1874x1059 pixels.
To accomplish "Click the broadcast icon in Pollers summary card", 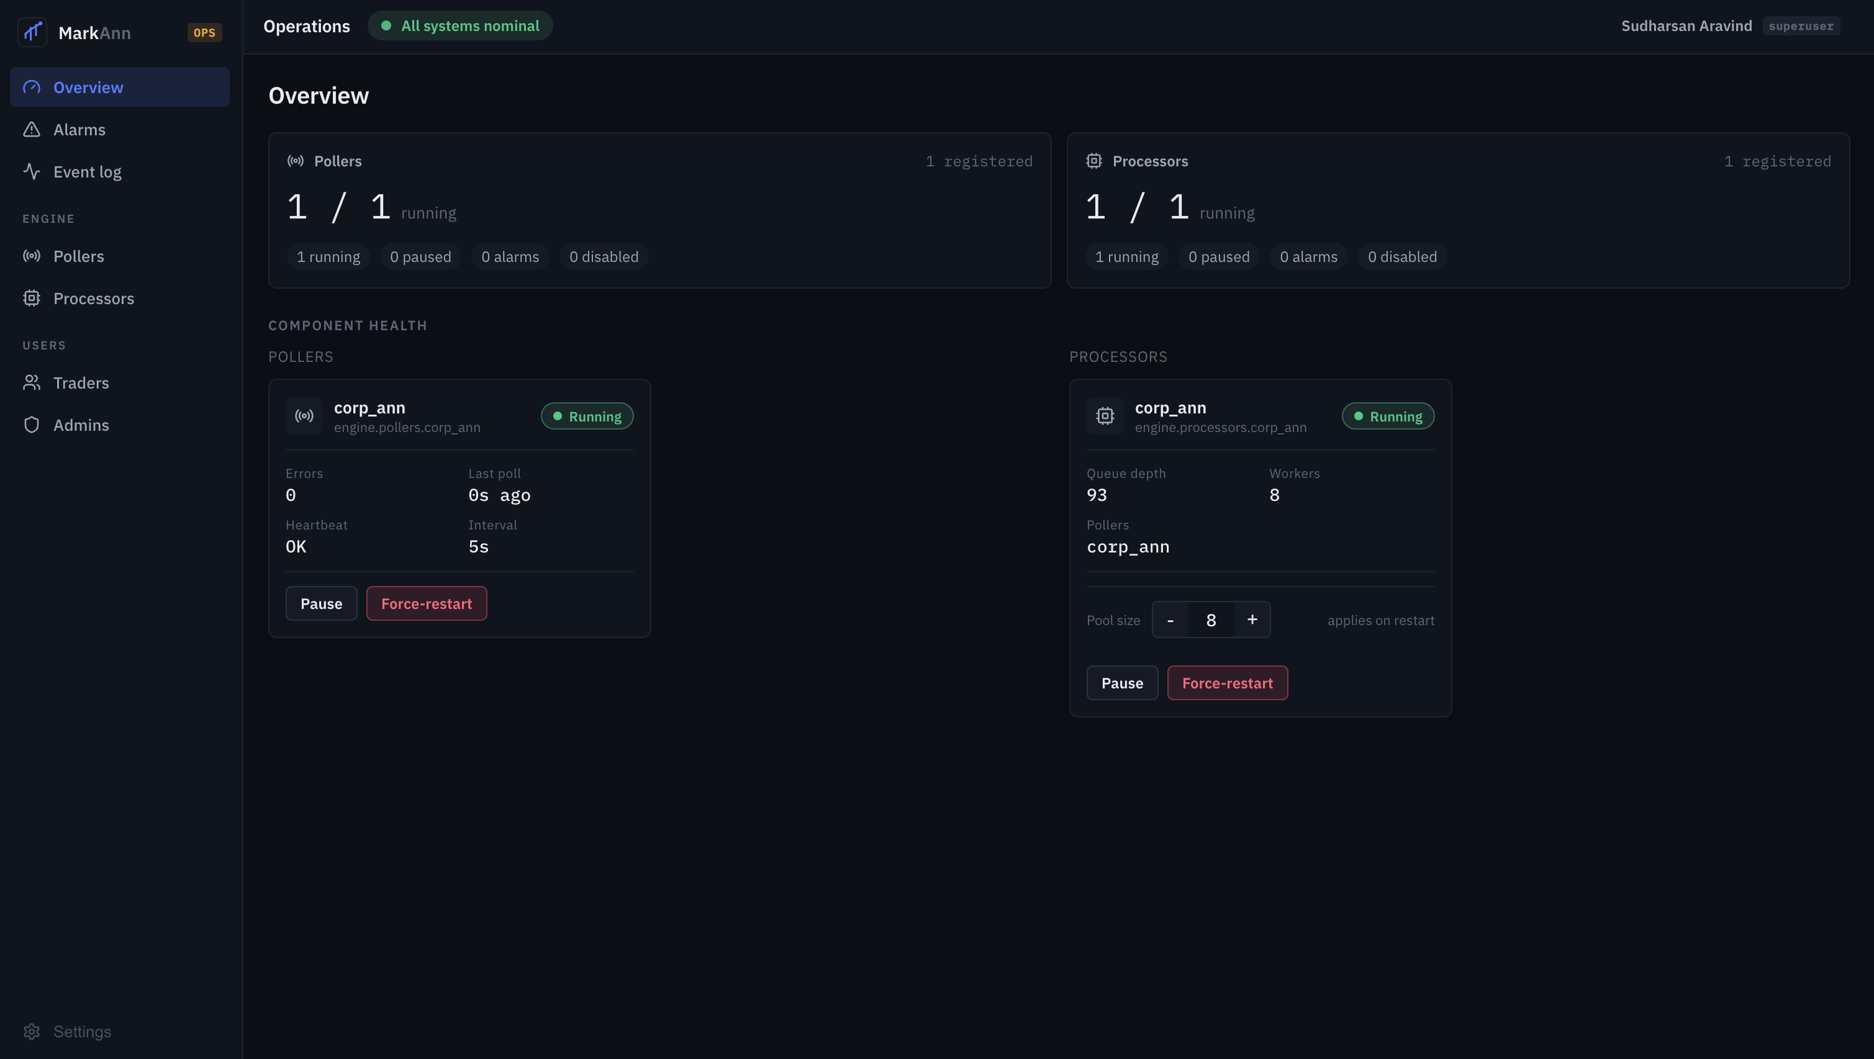I will (296, 161).
